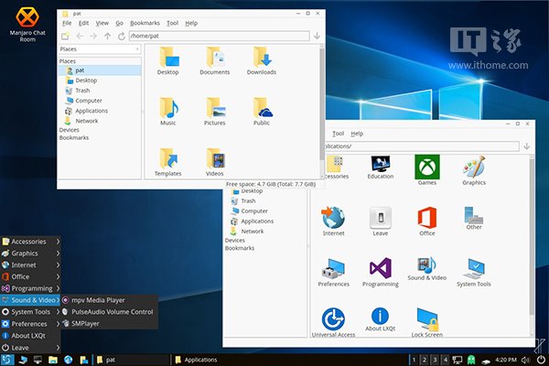The image size is (549, 366).
Task: Expand Graphics submenu in start menu
Action: tap(30, 253)
